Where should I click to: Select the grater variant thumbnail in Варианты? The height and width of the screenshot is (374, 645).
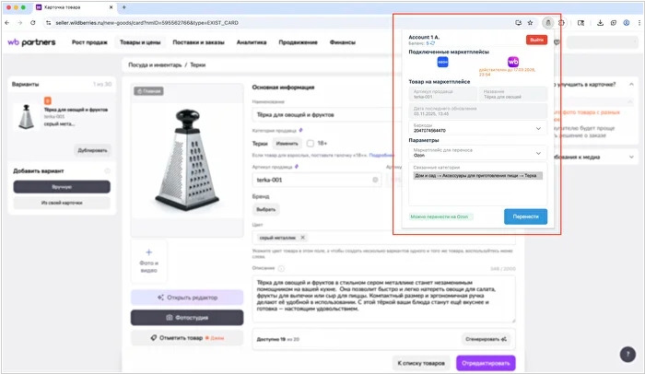[x=25, y=115]
